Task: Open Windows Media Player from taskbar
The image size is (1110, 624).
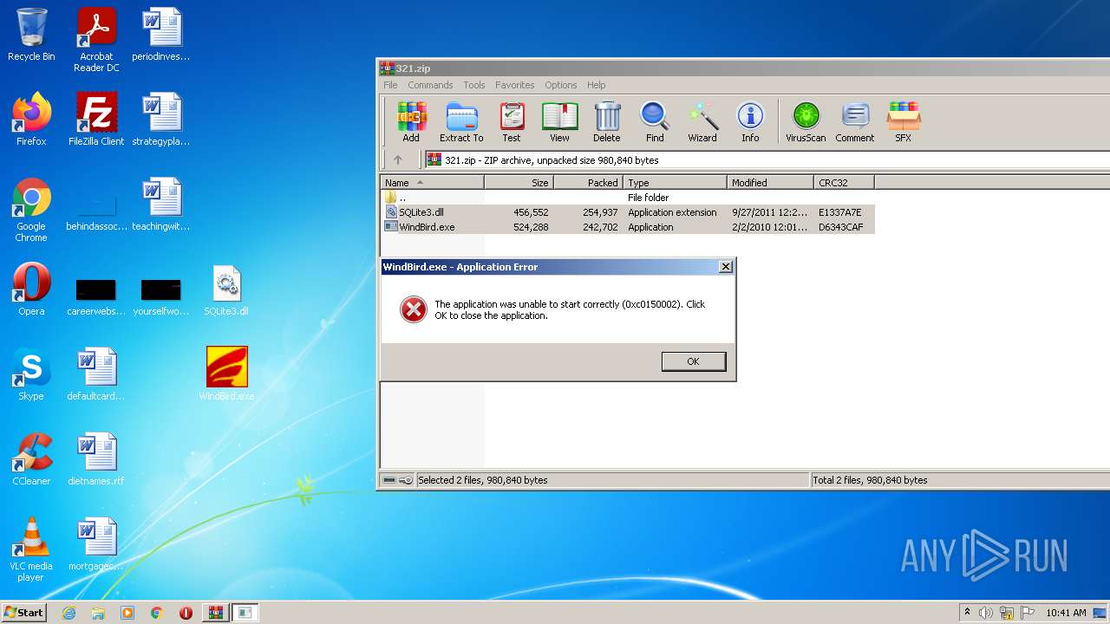Action: [x=127, y=613]
